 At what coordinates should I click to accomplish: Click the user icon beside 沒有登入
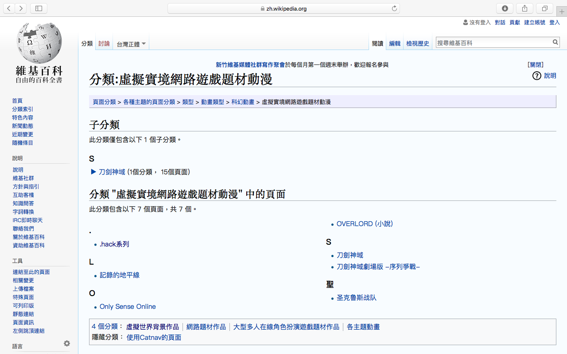pyautogui.click(x=465, y=22)
